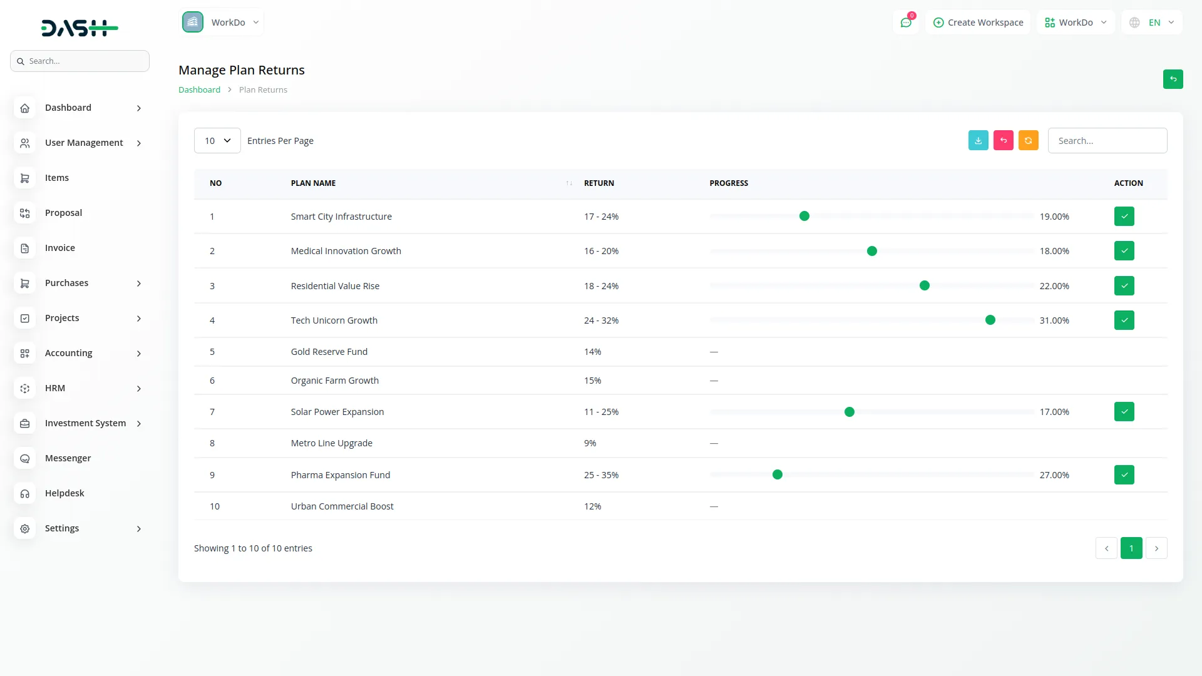Follow the Dashboard breadcrumb link

(199, 90)
